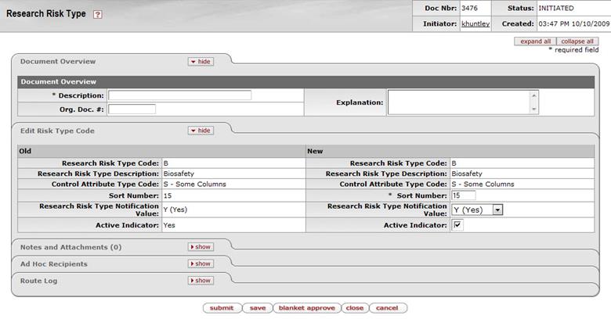Viewport: 611px width, 319px height.
Task: Show the Ad Hoc Recipients section
Action: [x=201, y=263]
